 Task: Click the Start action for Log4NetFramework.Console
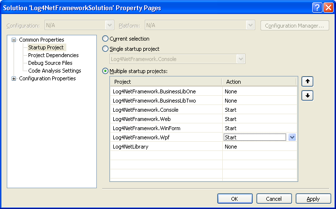[260, 110]
